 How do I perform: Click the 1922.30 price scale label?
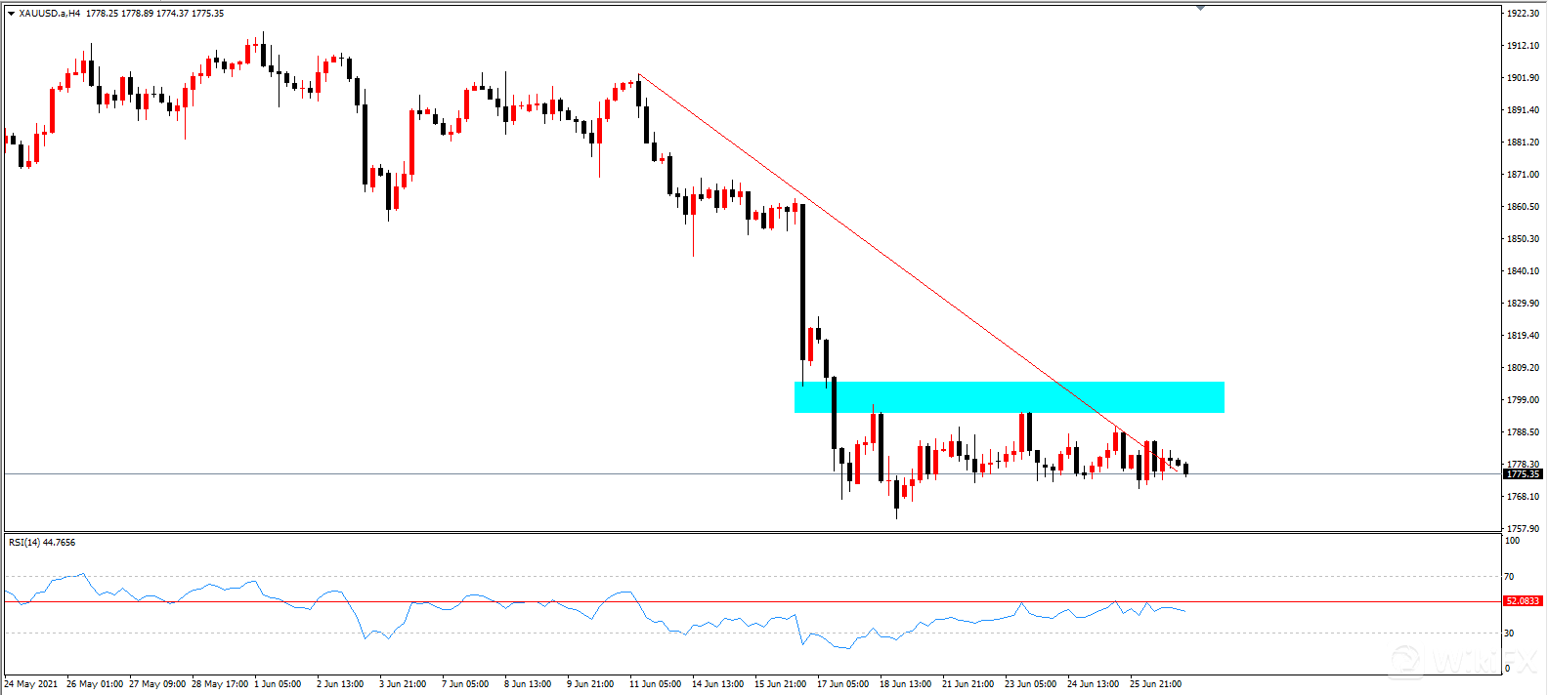(1523, 14)
